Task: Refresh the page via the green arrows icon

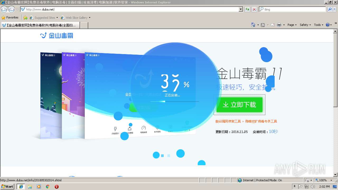Action: pyautogui.click(x=247, y=9)
